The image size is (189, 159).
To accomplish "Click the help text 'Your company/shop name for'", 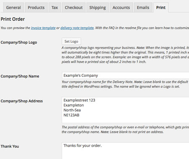I will click(x=125, y=84).
